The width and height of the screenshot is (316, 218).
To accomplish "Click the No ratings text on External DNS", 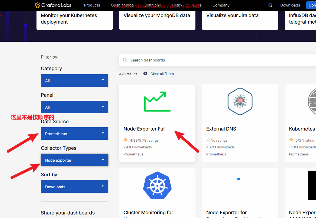I will [x=219, y=140].
